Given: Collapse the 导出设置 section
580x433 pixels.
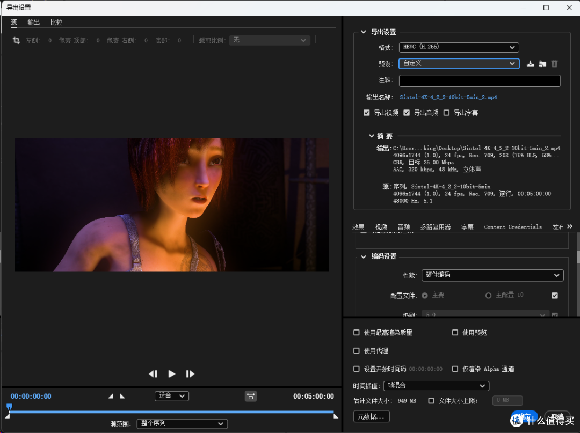Looking at the screenshot, I should coord(364,32).
